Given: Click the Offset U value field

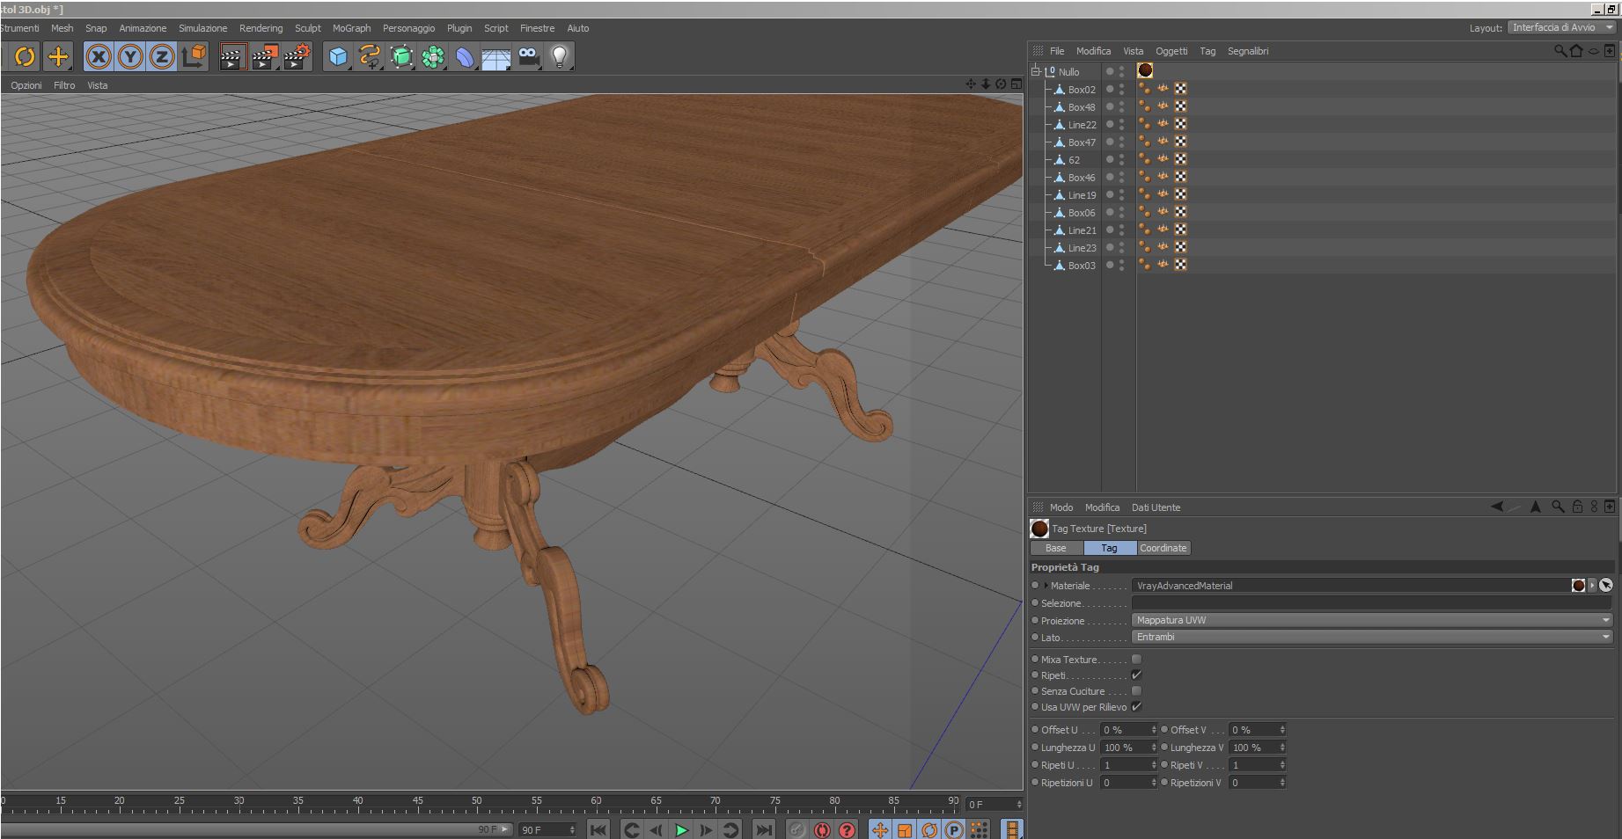Looking at the screenshot, I should click(1125, 730).
